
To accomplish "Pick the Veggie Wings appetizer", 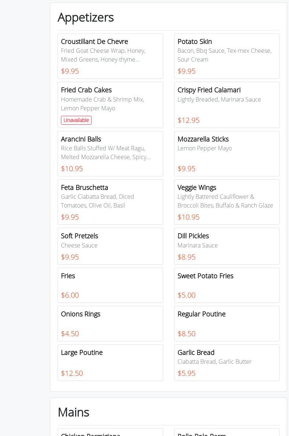I will [226, 202].
